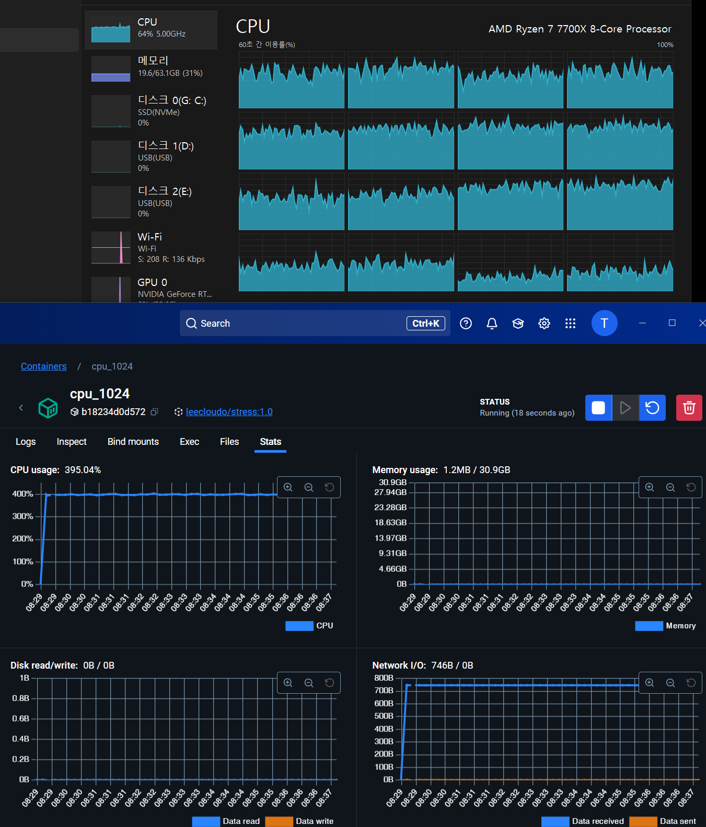The width and height of the screenshot is (706, 827).
Task: Toggle the CPU legend series
Action: [x=309, y=626]
